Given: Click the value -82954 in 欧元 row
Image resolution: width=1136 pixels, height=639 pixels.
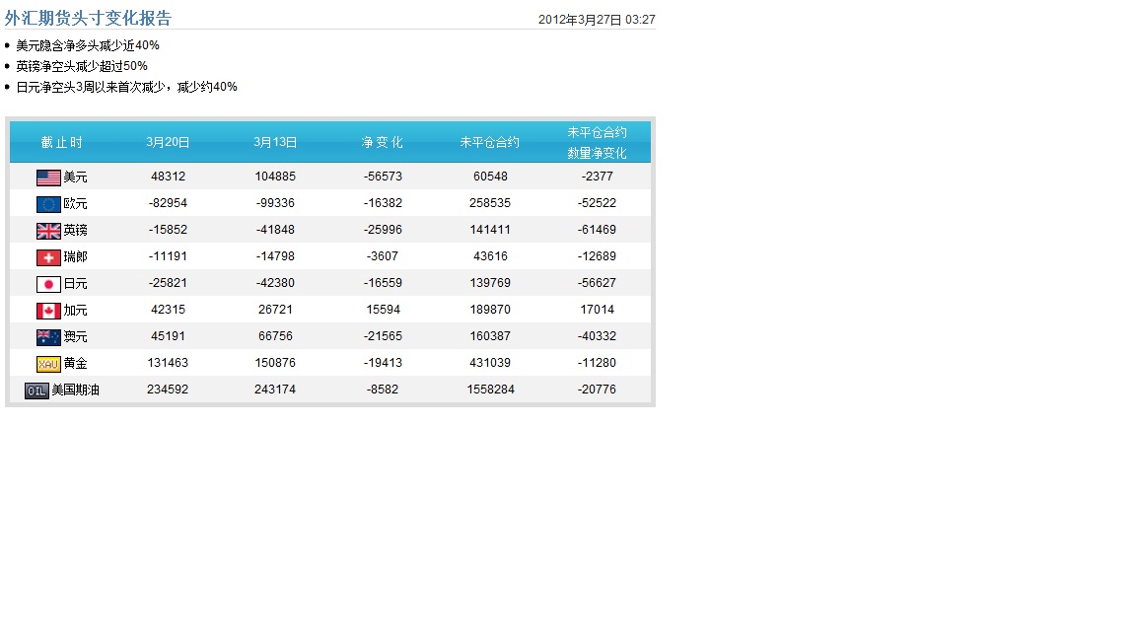Looking at the screenshot, I should click(x=168, y=203).
